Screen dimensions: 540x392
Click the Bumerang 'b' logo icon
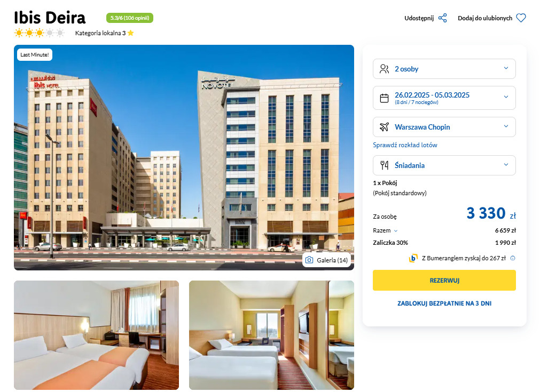click(x=413, y=258)
